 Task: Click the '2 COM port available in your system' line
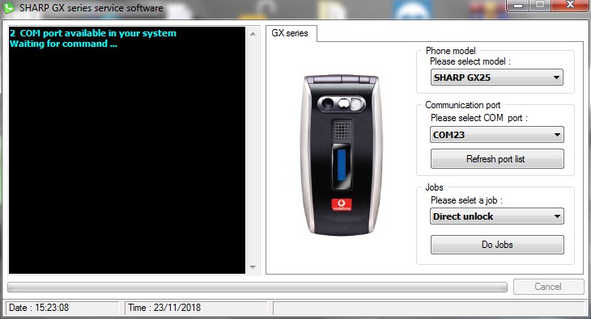click(93, 33)
